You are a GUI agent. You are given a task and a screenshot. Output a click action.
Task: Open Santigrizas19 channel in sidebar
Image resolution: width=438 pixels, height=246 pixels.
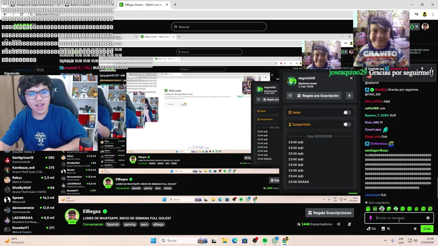point(29,160)
